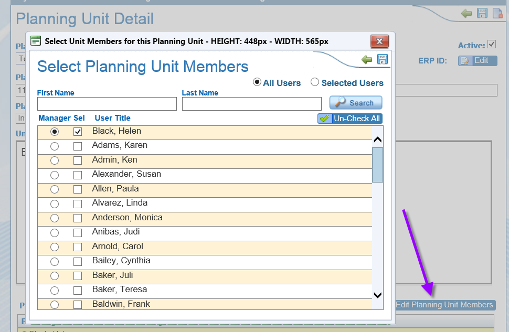Click the Search button with magnifier
Image resolution: width=509 pixels, height=332 pixels.
click(356, 103)
